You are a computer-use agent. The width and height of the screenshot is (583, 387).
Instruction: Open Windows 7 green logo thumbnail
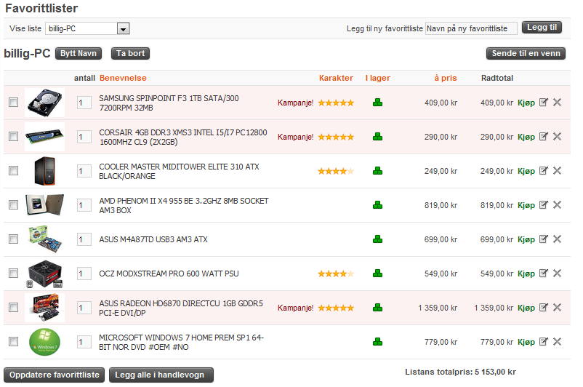pos(44,342)
